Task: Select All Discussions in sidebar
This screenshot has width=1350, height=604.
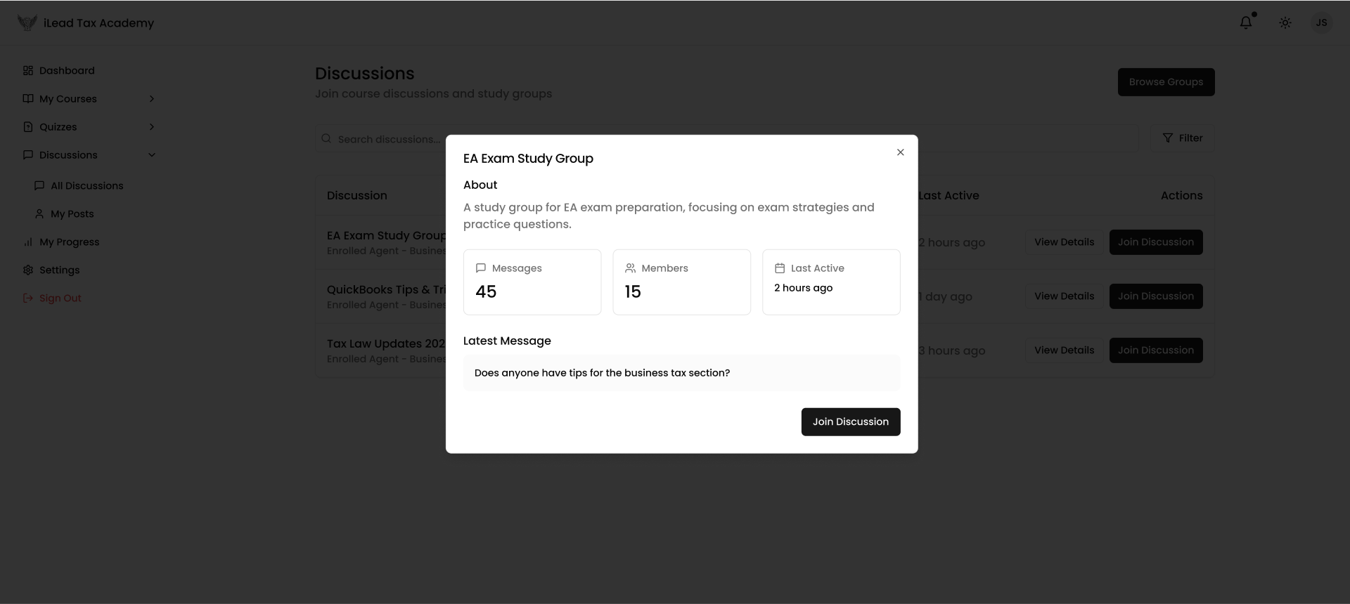Action: click(x=86, y=186)
